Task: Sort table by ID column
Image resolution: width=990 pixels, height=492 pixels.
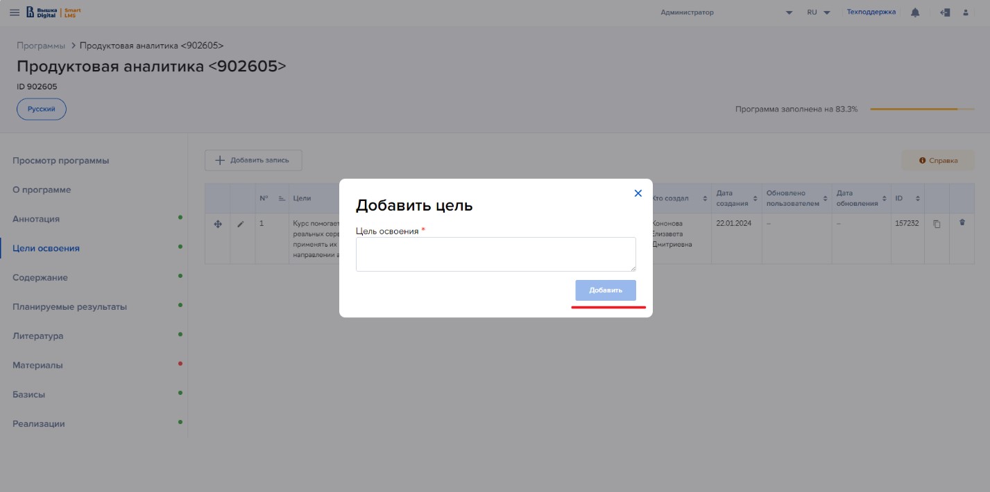Action: 917,199
